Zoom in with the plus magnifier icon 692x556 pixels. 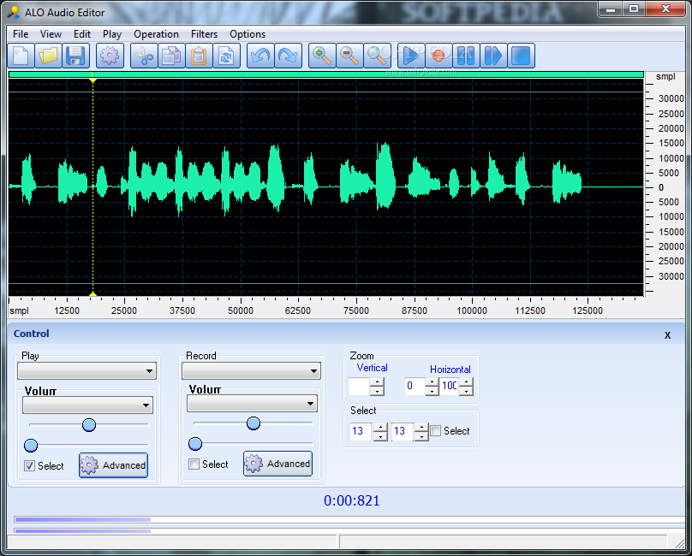coord(322,56)
